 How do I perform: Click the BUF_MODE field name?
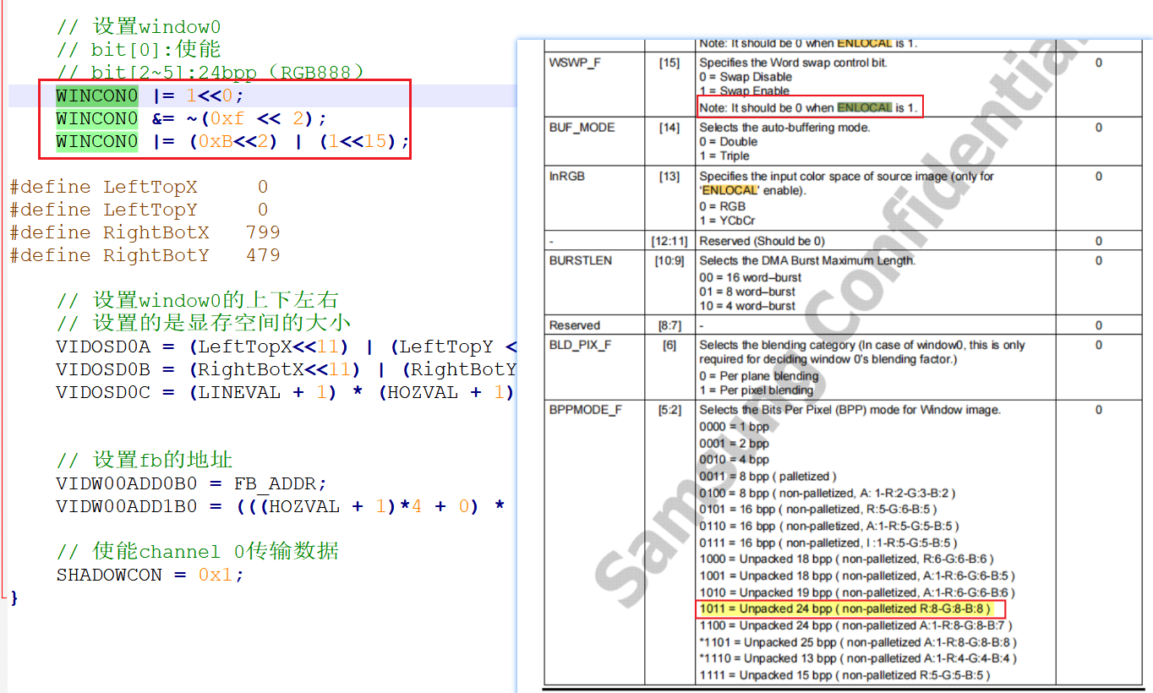pos(582,128)
